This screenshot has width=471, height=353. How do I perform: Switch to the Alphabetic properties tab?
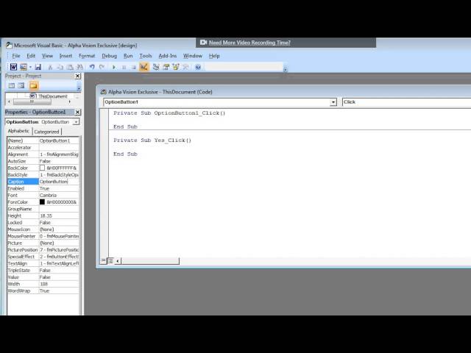click(x=18, y=131)
